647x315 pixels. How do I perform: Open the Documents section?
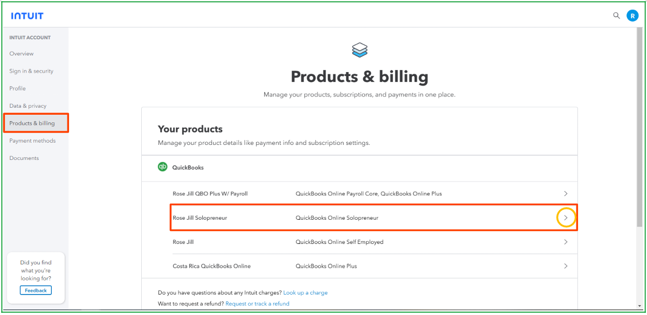[x=24, y=158]
